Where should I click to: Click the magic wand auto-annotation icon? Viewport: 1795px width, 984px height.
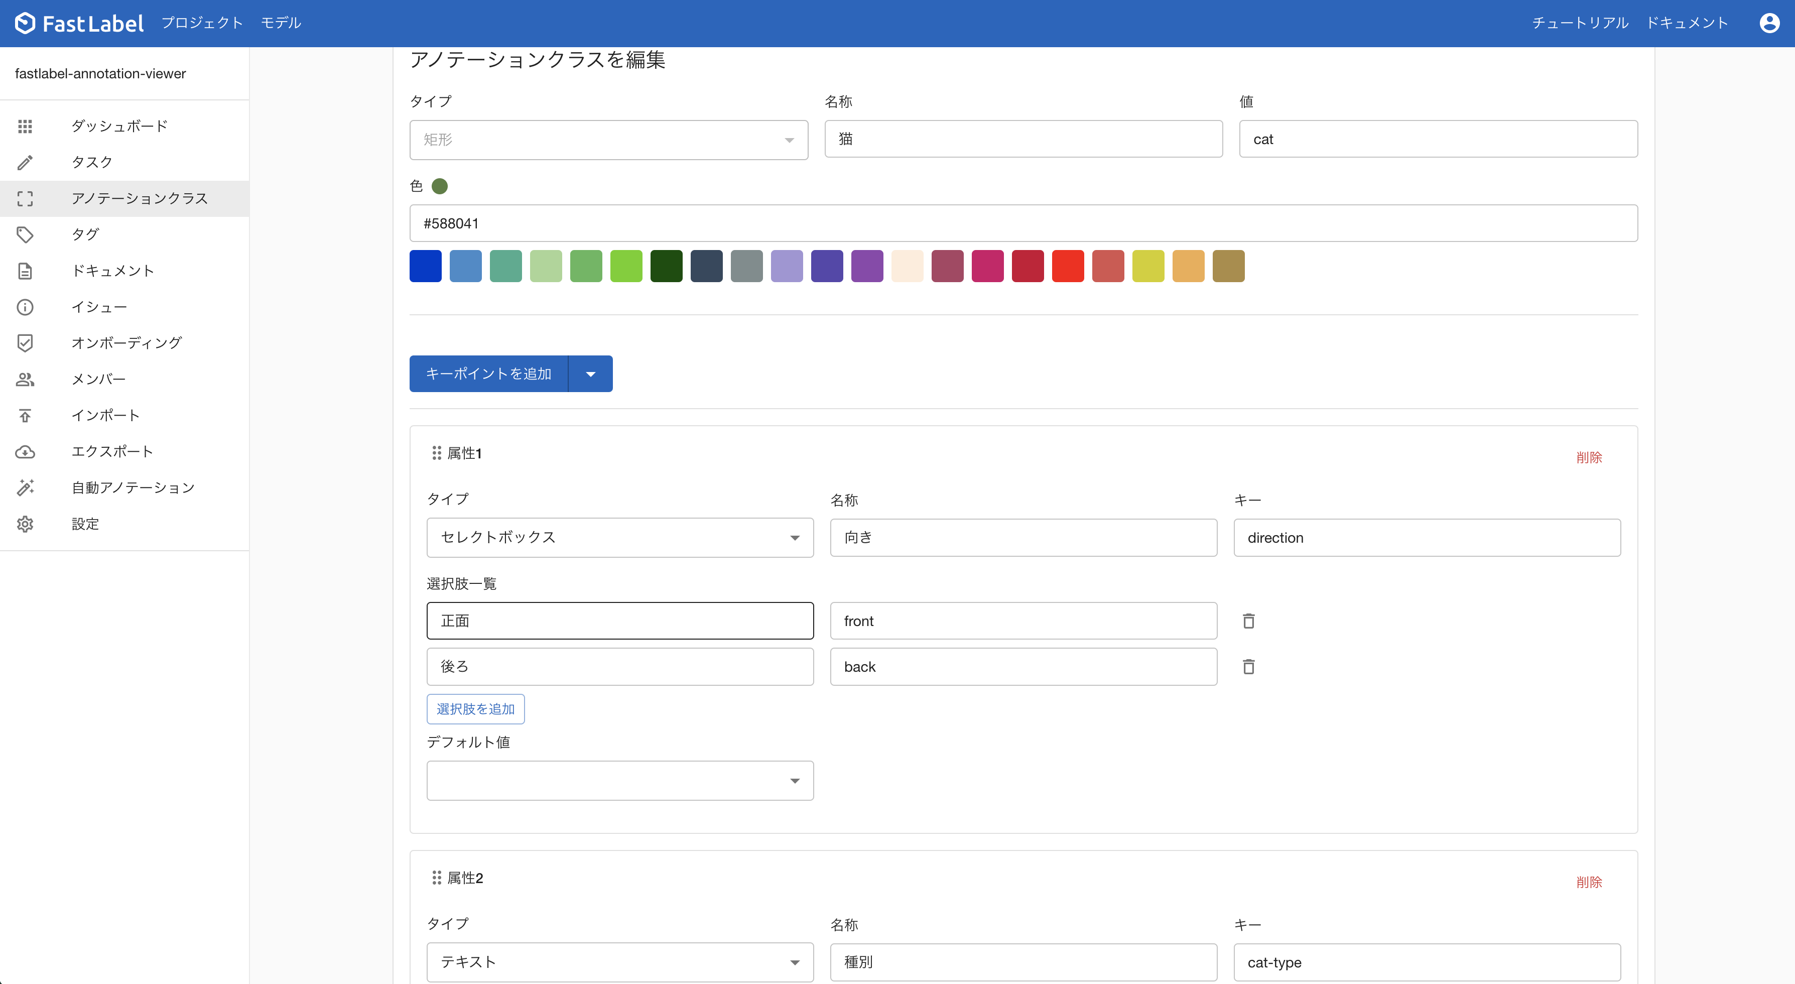pos(25,488)
